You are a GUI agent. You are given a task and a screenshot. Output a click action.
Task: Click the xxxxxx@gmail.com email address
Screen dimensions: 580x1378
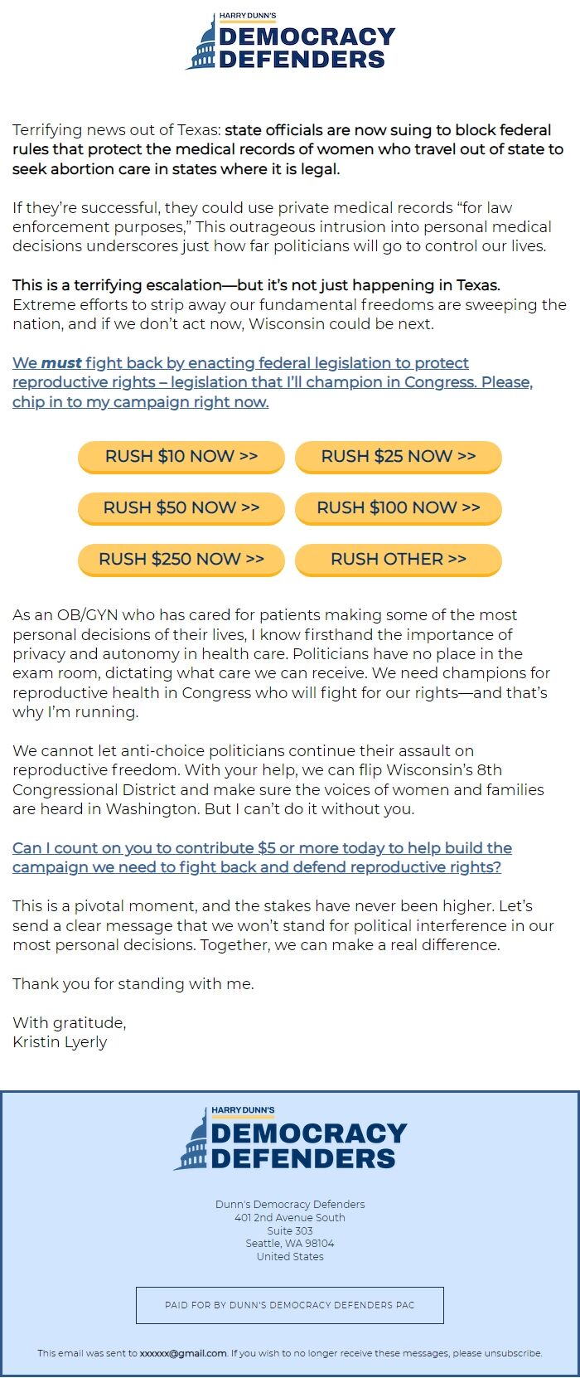click(x=183, y=1353)
